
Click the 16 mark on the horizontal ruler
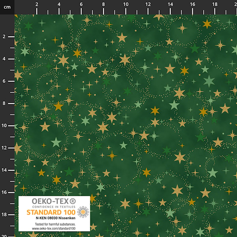coord(192,4)
